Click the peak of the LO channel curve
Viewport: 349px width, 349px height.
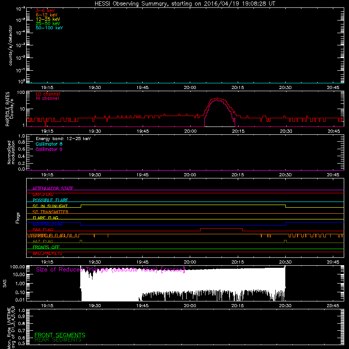coord(217,98)
